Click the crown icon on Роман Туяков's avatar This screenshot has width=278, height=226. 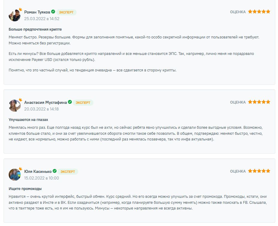tap(20, 10)
